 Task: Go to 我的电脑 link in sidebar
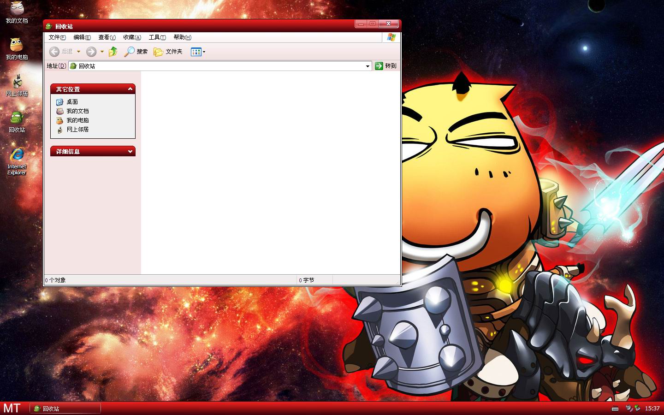coord(72,120)
